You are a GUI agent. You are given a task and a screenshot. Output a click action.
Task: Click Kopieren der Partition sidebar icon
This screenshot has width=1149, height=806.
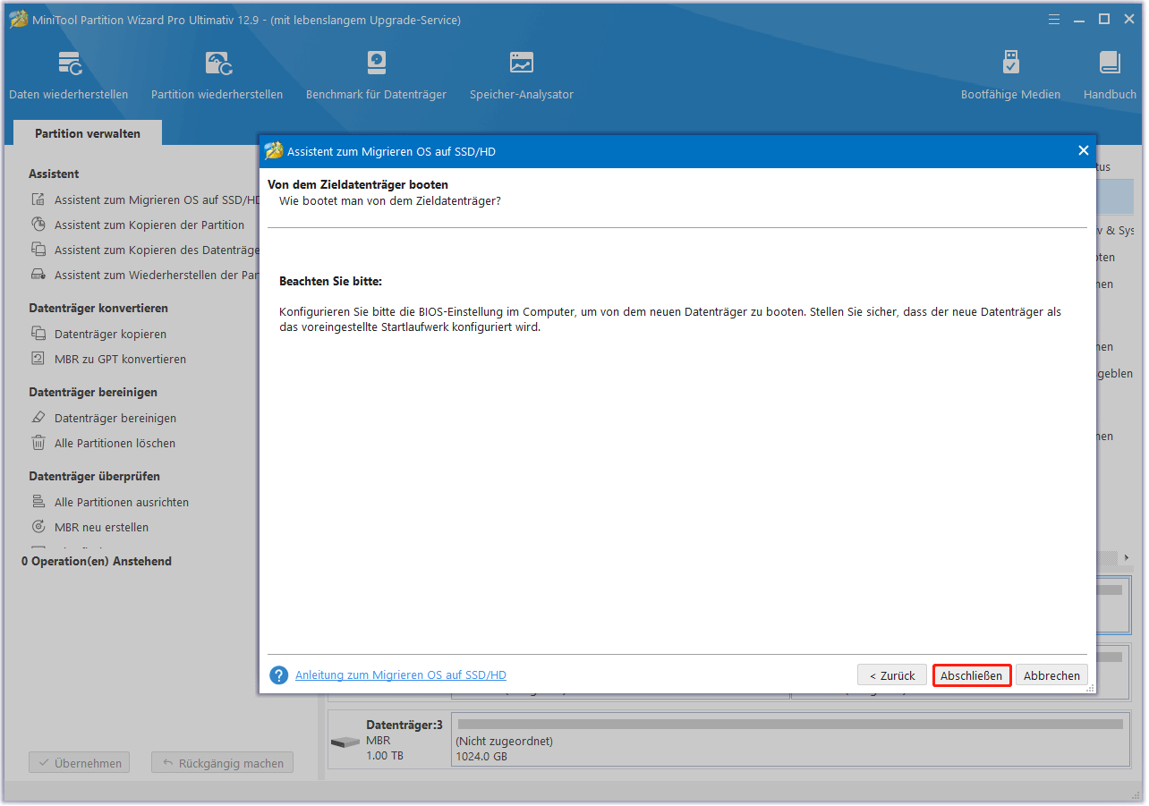pyautogui.click(x=38, y=225)
